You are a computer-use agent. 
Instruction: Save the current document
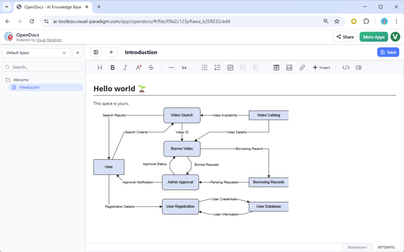(388, 52)
